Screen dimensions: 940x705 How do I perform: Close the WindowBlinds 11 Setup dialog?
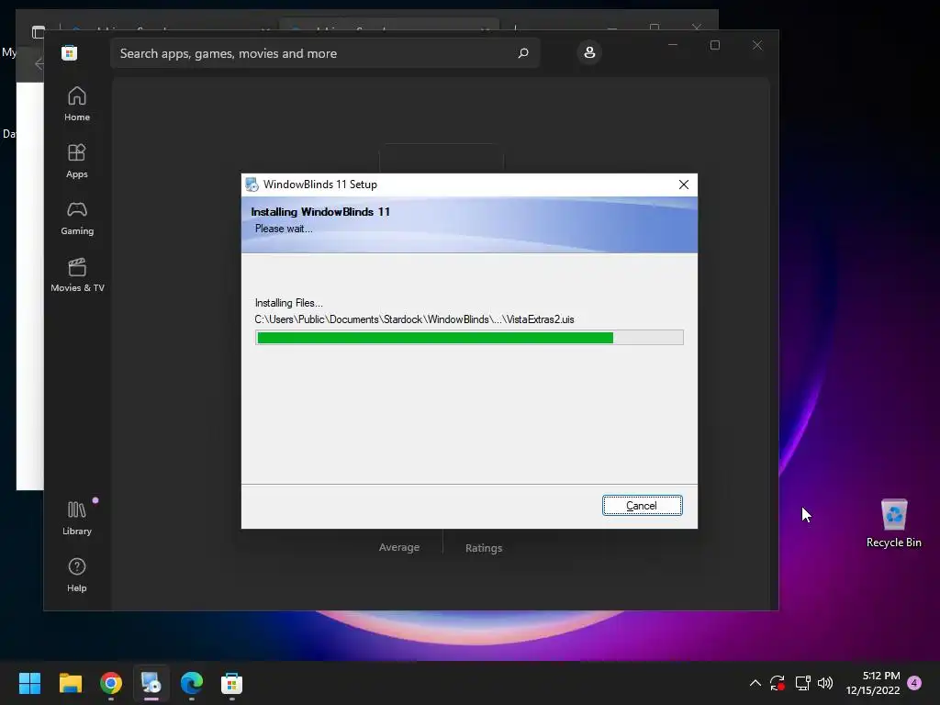point(683,185)
